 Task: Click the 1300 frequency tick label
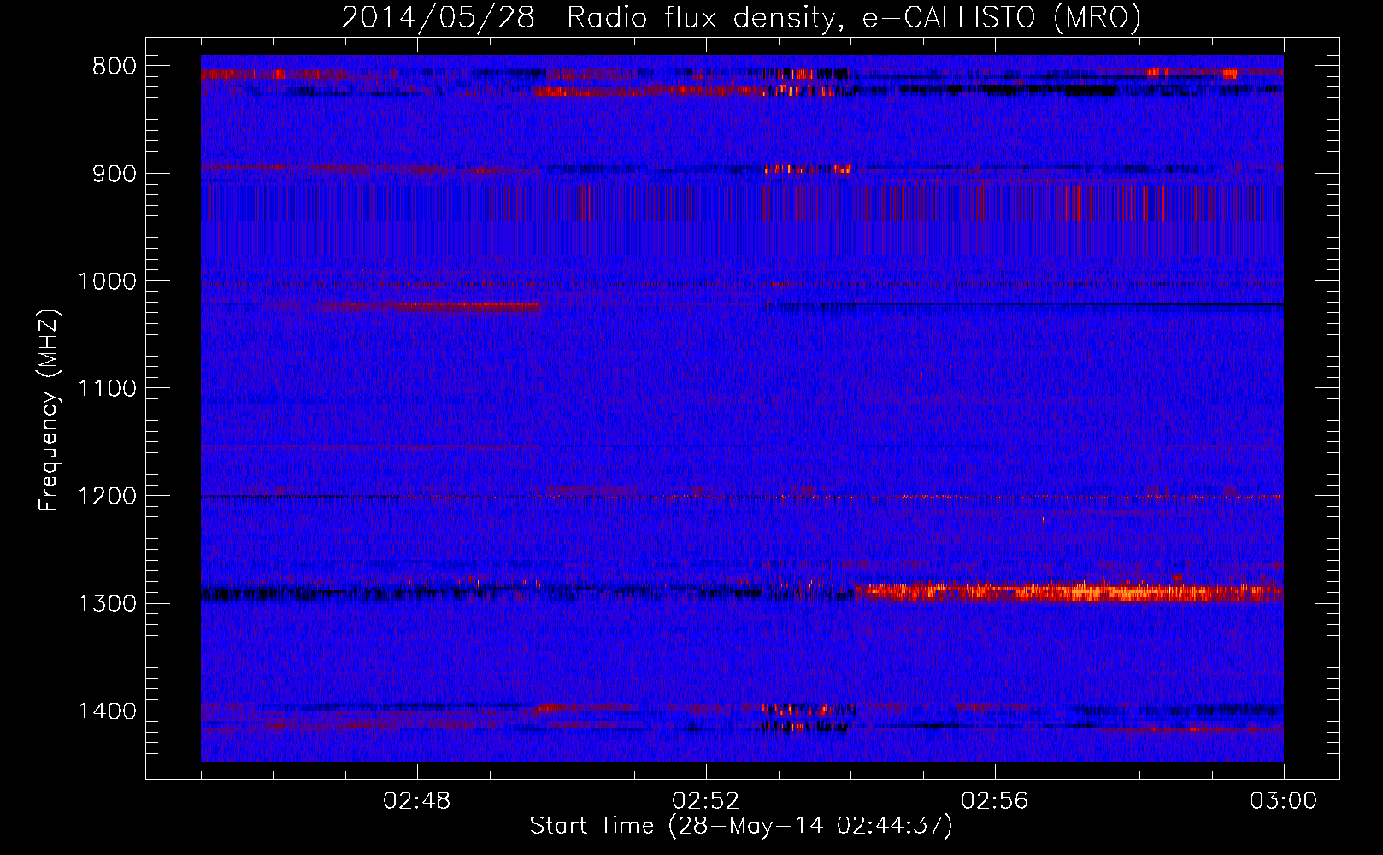pyautogui.click(x=107, y=604)
